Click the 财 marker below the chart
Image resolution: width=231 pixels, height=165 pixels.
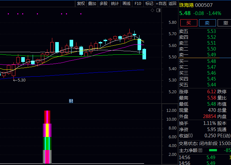tap(71, 101)
